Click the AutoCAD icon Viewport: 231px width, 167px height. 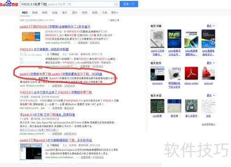(208, 73)
